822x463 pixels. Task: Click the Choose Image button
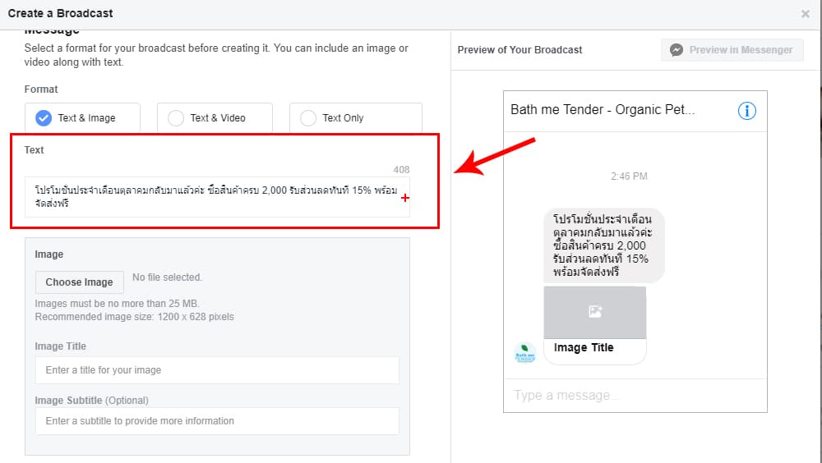[x=79, y=282]
